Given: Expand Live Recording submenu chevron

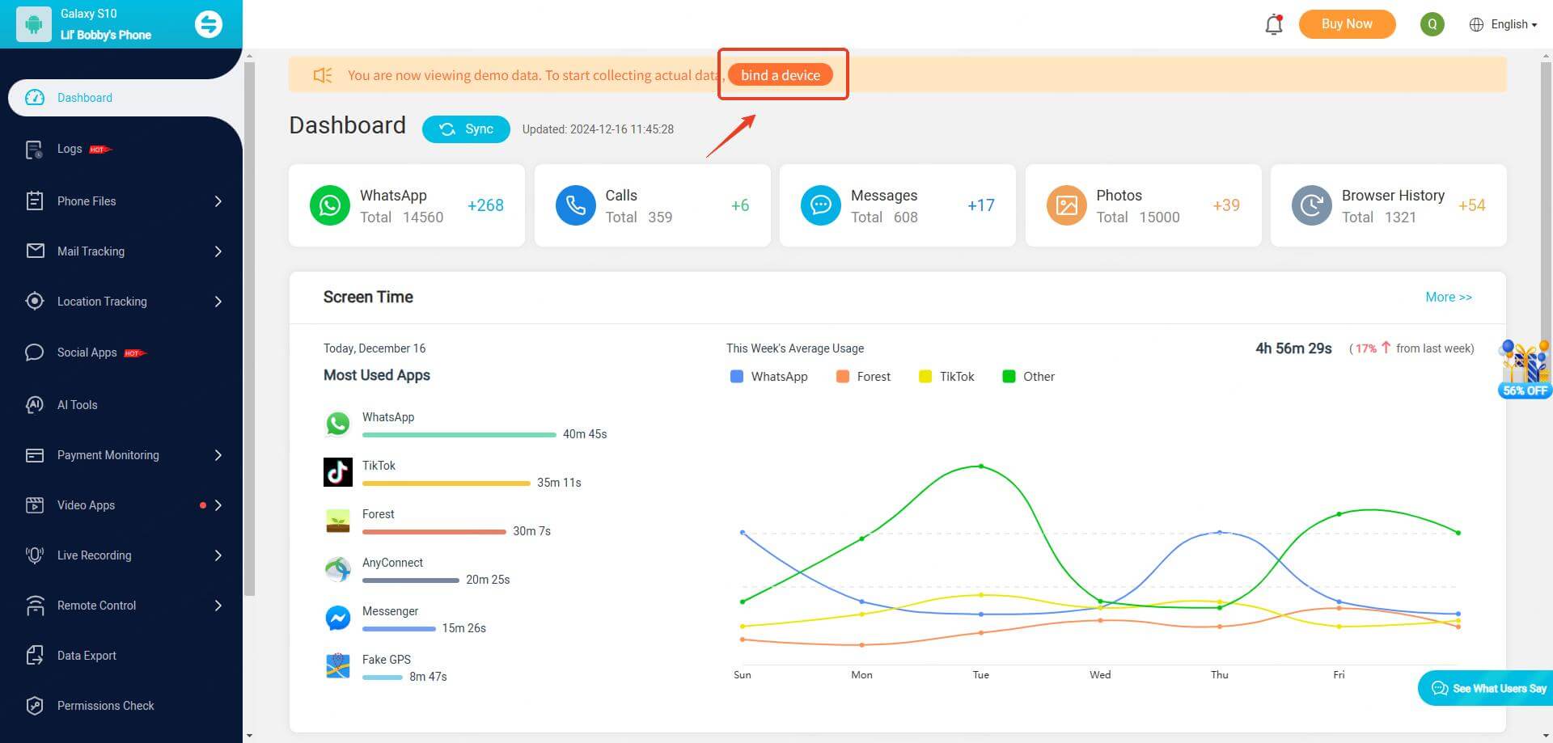Looking at the screenshot, I should tap(218, 555).
